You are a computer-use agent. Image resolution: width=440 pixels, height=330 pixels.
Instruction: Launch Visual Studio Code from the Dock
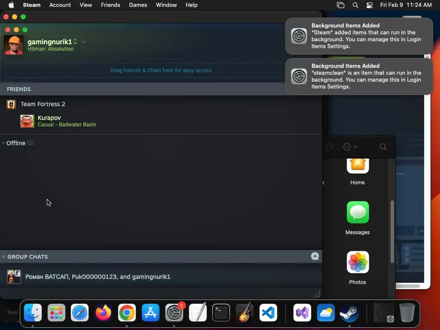268,313
